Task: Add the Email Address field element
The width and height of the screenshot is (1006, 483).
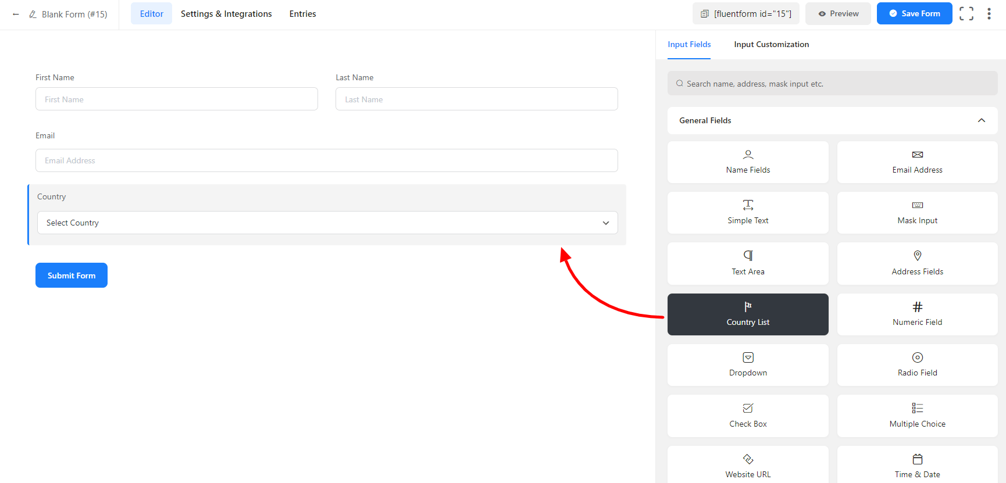Action: tap(917, 162)
